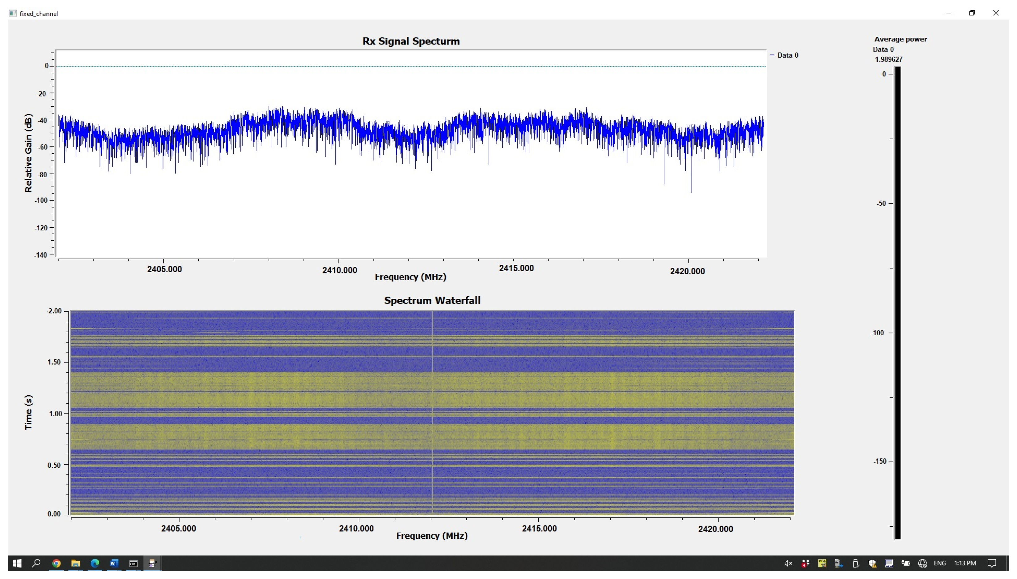
Task: Open the 1:13 PM clock calendar
Action: pos(965,563)
